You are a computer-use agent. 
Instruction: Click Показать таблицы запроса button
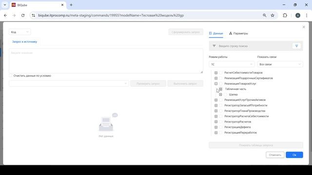click(x=256, y=145)
